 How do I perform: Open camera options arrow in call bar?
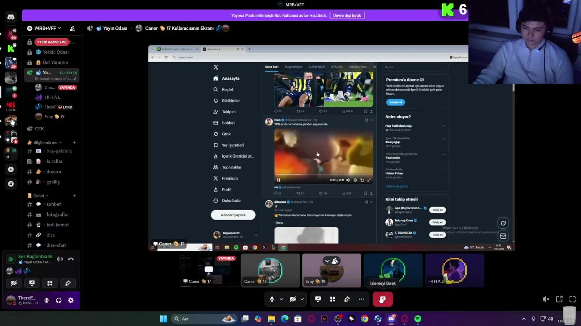click(x=302, y=299)
